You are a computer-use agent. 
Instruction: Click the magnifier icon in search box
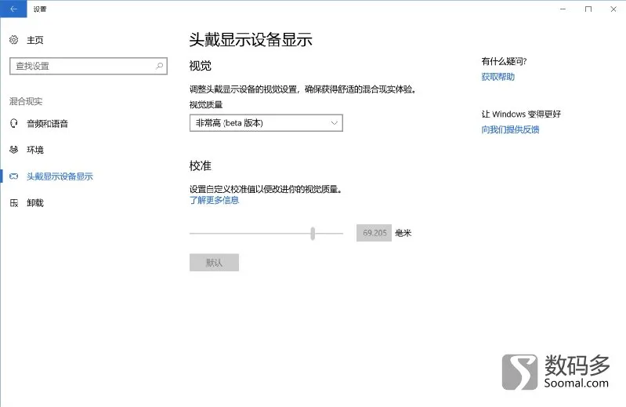[159, 66]
